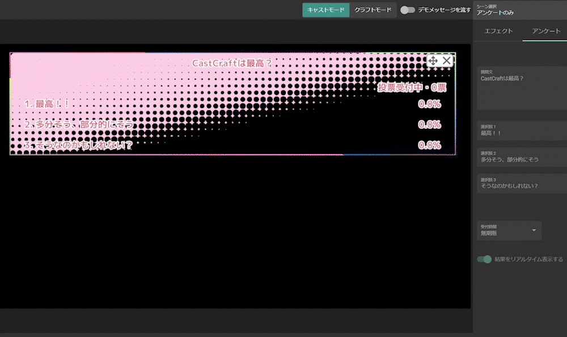Switch to クラフトモード

373,10
